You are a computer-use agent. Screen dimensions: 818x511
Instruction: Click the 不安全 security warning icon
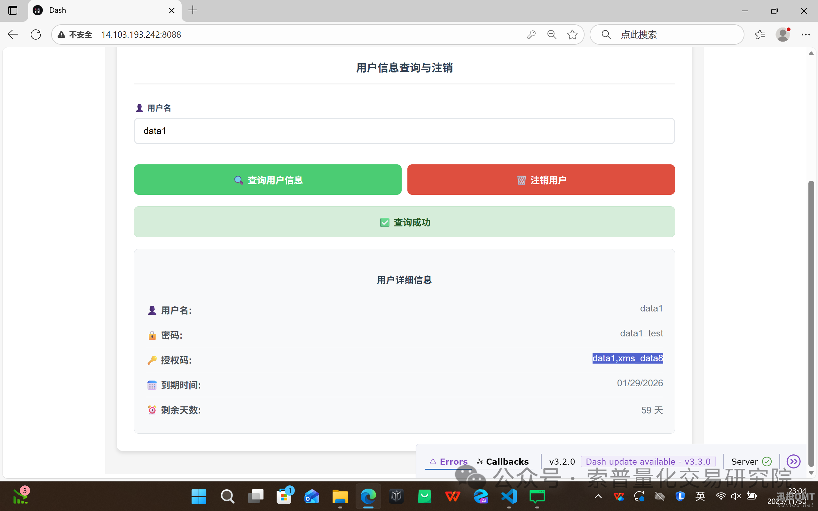coord(61,34)
